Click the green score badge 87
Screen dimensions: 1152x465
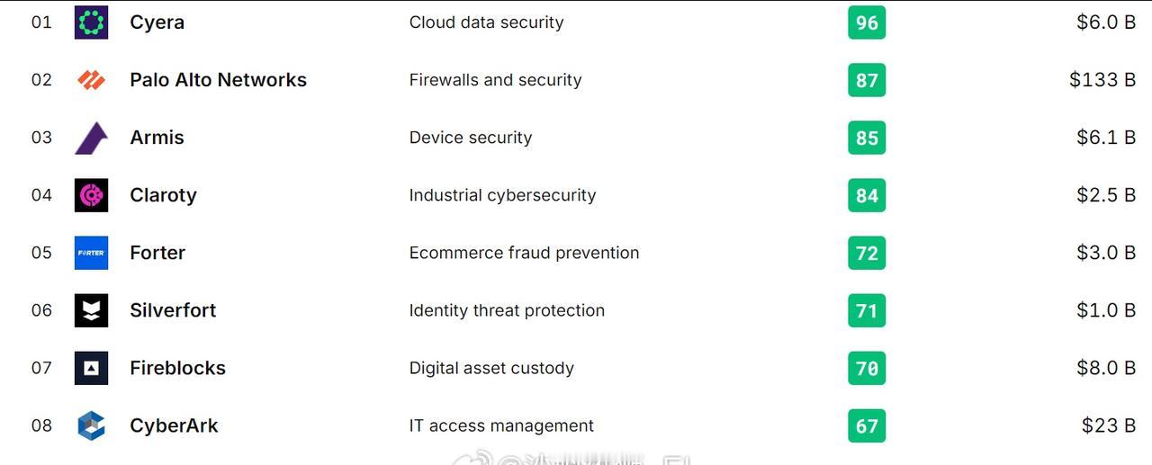pyautogui.click(x=867, y=80)
